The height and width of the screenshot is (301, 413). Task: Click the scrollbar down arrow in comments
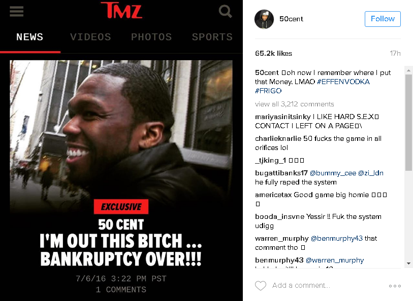[408, 264]
